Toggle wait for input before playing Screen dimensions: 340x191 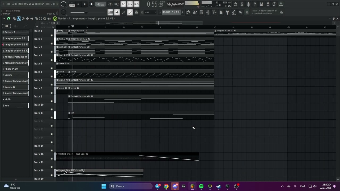pos(117,4)
